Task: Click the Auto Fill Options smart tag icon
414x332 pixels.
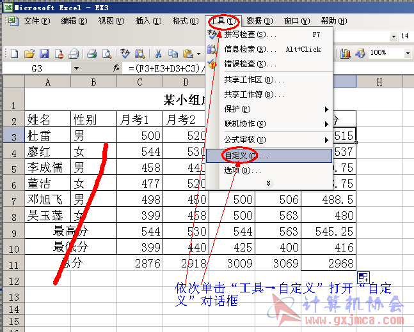Action: click(x=363, y=278)
